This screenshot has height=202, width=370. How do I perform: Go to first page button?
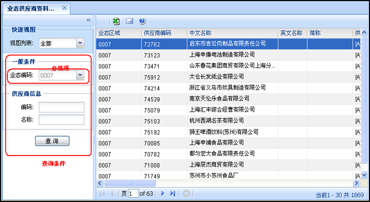(102, 194)
